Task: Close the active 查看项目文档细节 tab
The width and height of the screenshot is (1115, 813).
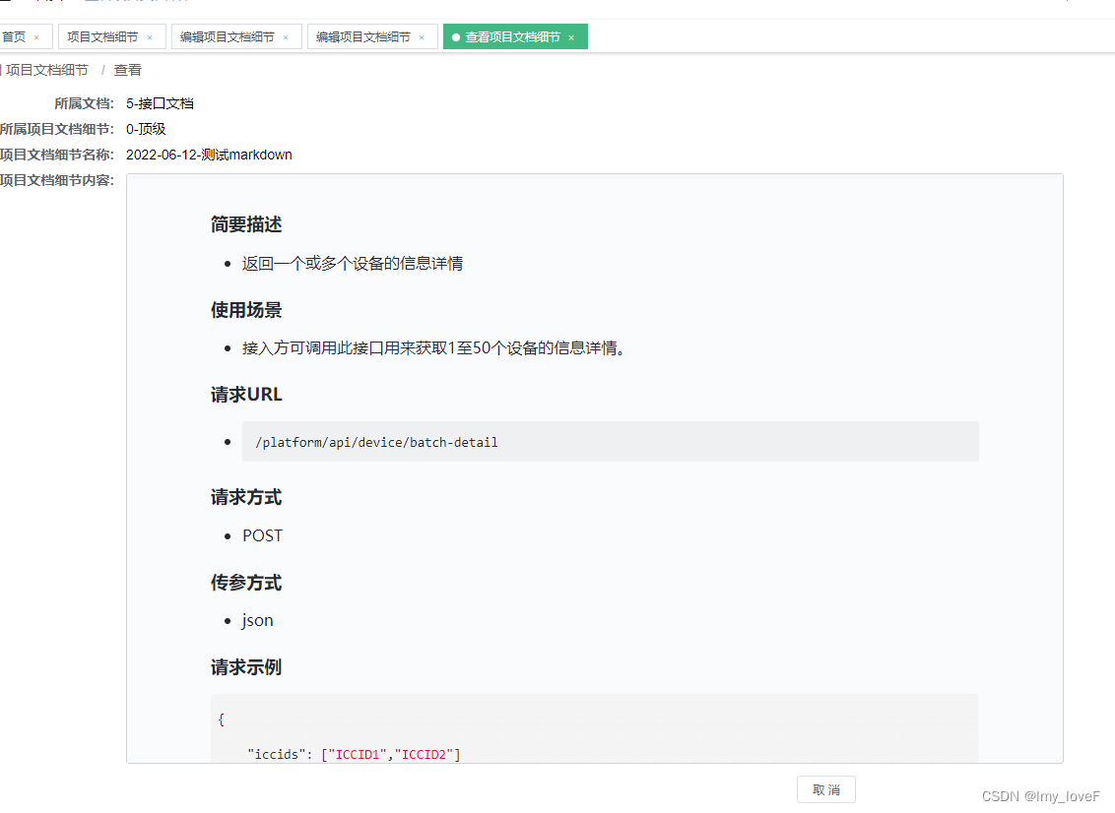Action: coord(570,35)
